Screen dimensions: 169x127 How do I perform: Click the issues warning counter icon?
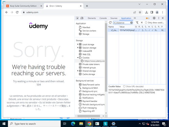(148, 18)
